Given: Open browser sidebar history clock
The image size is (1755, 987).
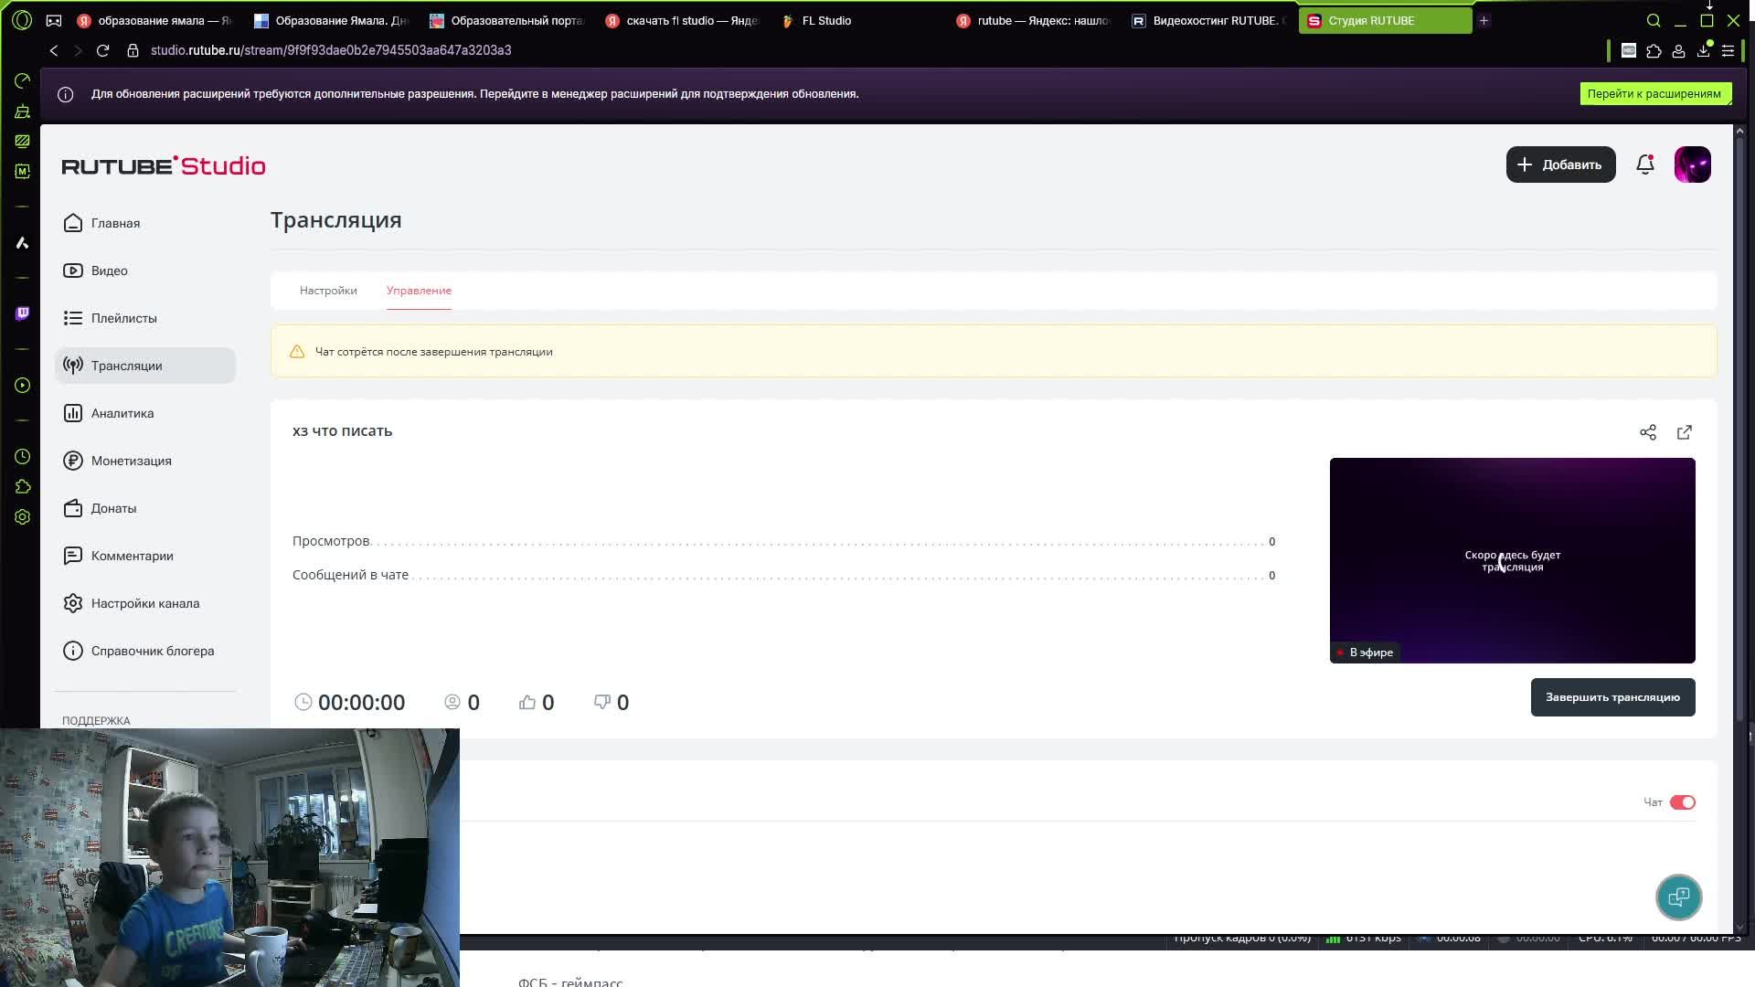Looking at the screenshot, I should [x=22, y=456].
